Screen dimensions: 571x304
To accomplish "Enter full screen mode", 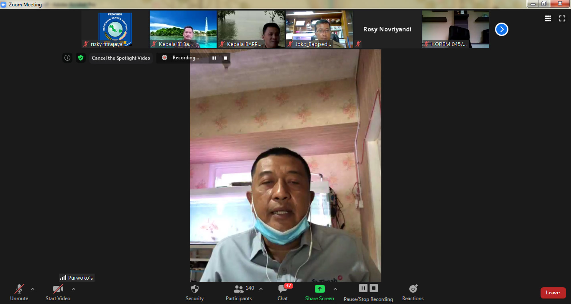I will click(562, 19).
